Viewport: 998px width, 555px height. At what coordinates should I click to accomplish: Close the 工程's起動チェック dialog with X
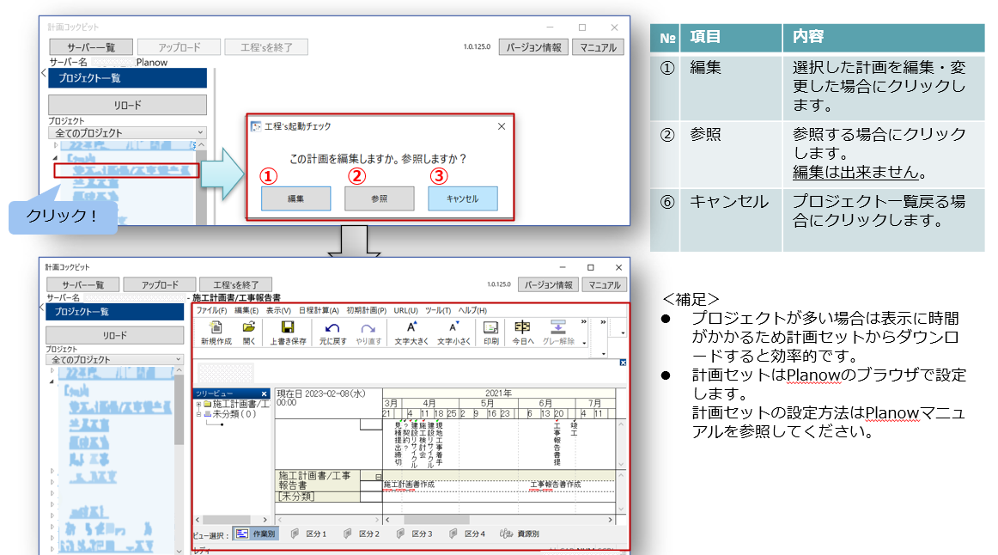(x=502, y=126)
